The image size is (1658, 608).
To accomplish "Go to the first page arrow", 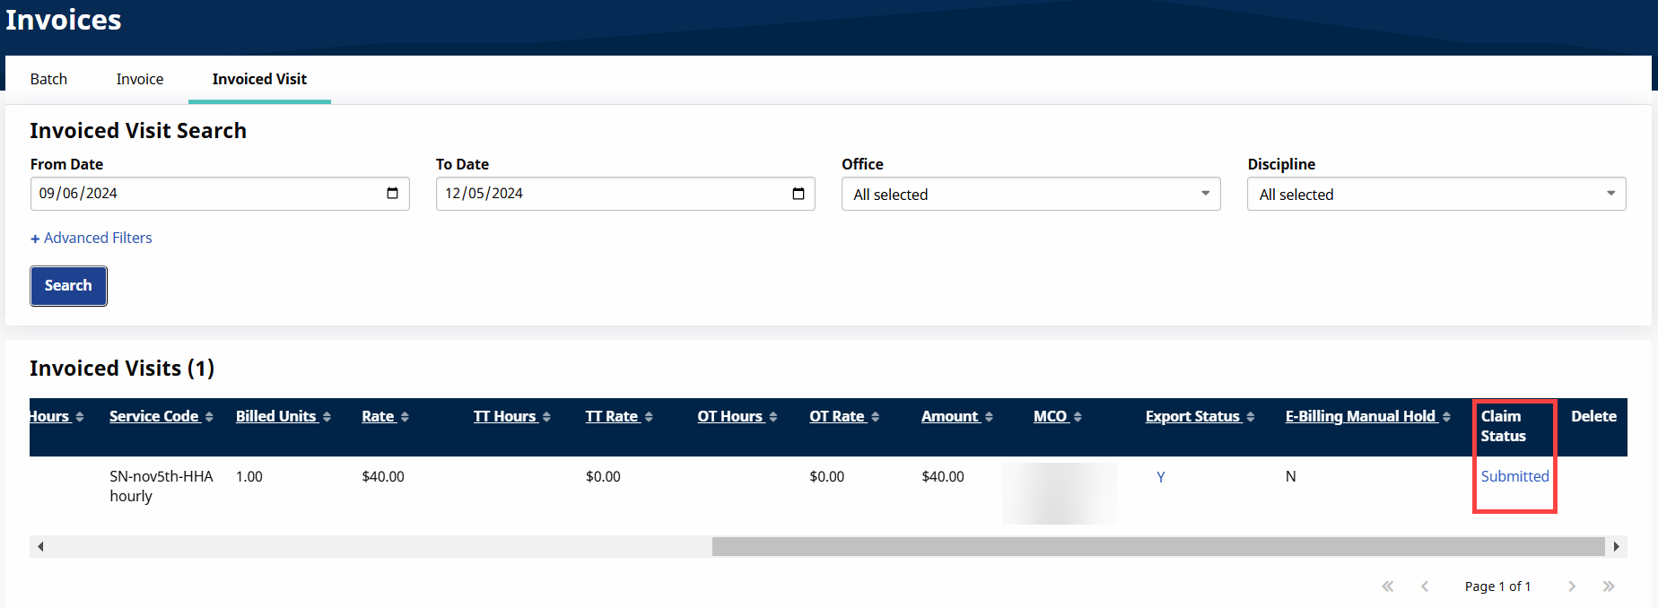I will [1388, 586].
